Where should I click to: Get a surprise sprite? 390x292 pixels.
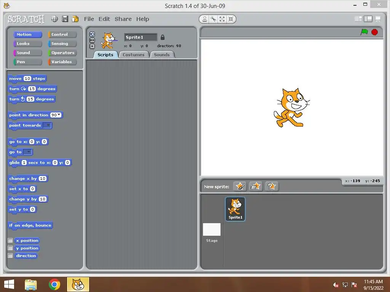click(x=272, y=186)
